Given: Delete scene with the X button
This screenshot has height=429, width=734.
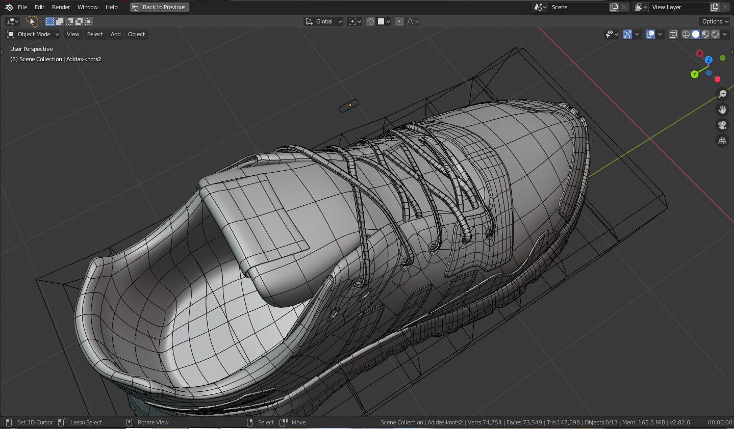Looking at the screenshot, I should pos(624,7).
